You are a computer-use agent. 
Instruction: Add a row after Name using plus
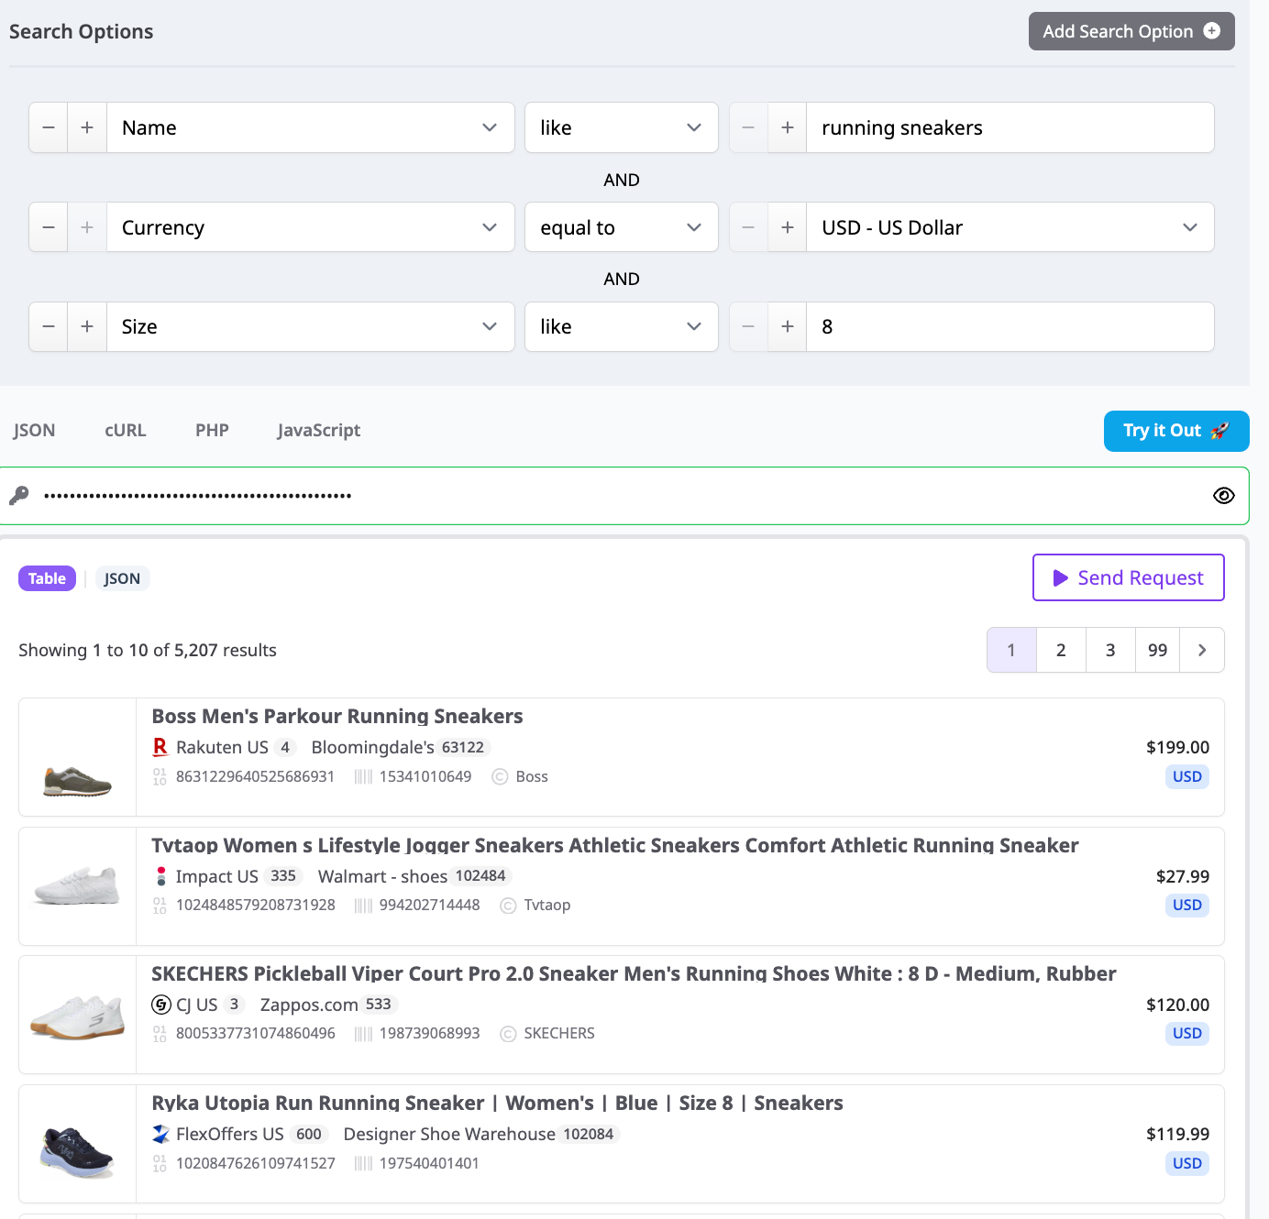point(87,127)
